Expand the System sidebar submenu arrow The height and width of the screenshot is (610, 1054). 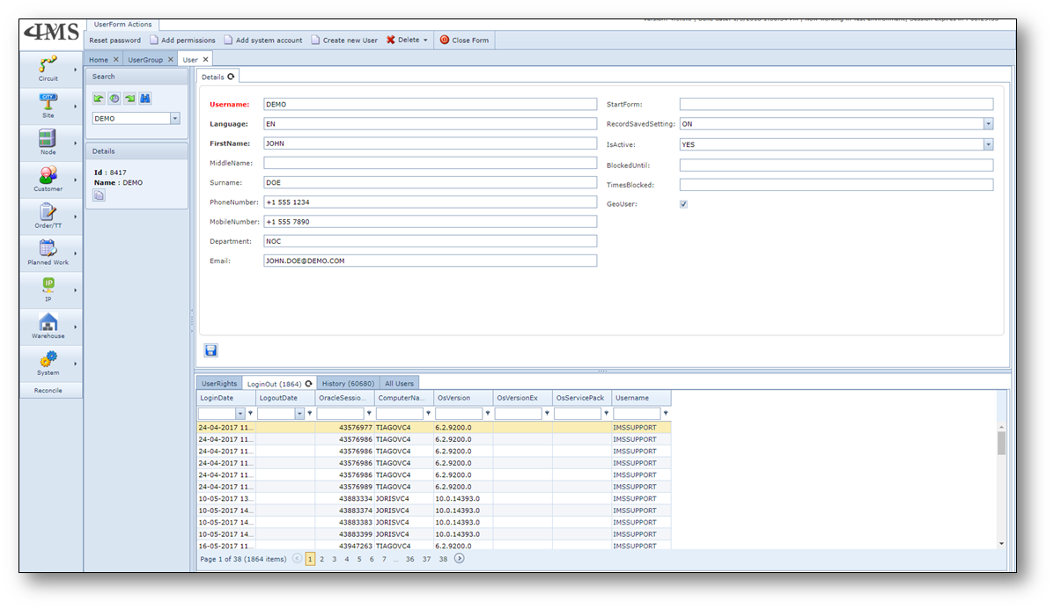coord(76,364)
